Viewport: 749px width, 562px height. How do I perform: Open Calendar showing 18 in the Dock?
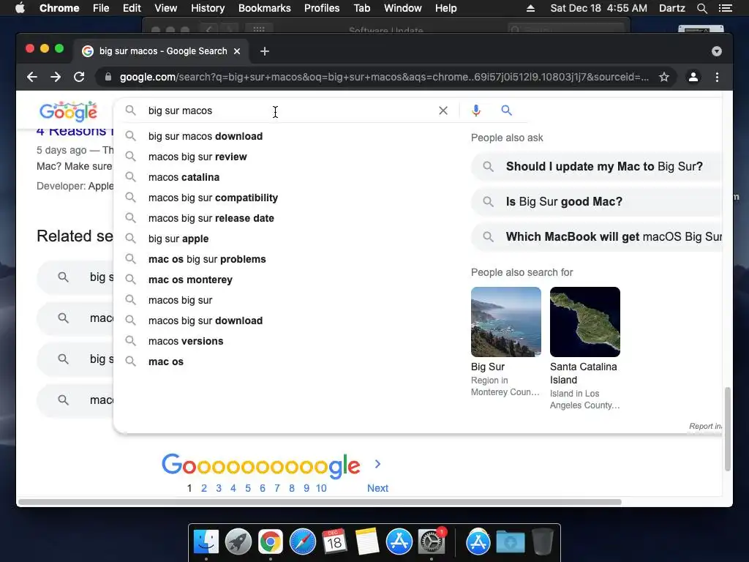[x=334, y=542]
